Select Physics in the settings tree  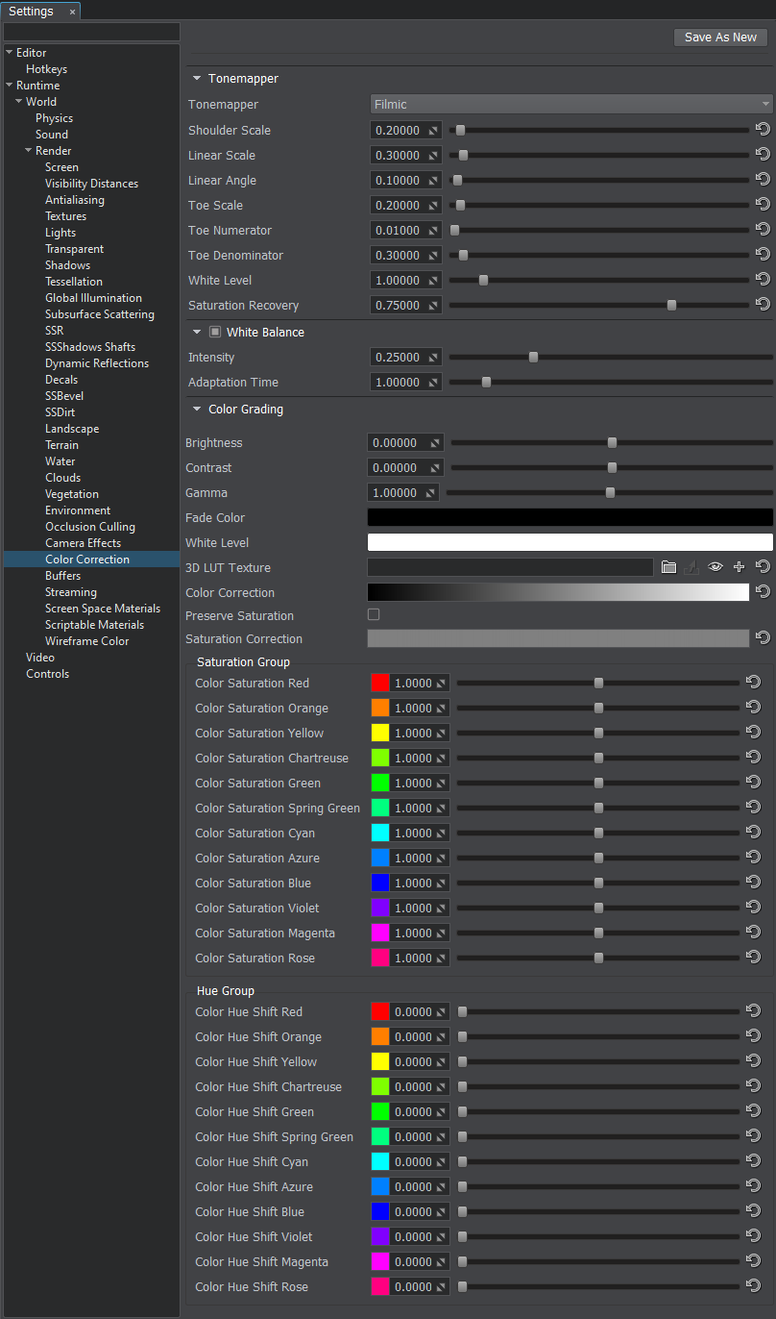click(55, 118)
